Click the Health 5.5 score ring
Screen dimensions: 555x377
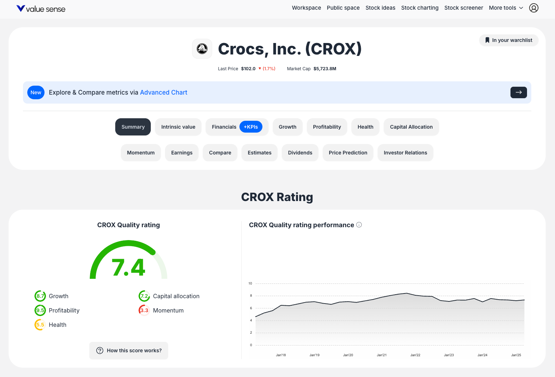[40, 325]
